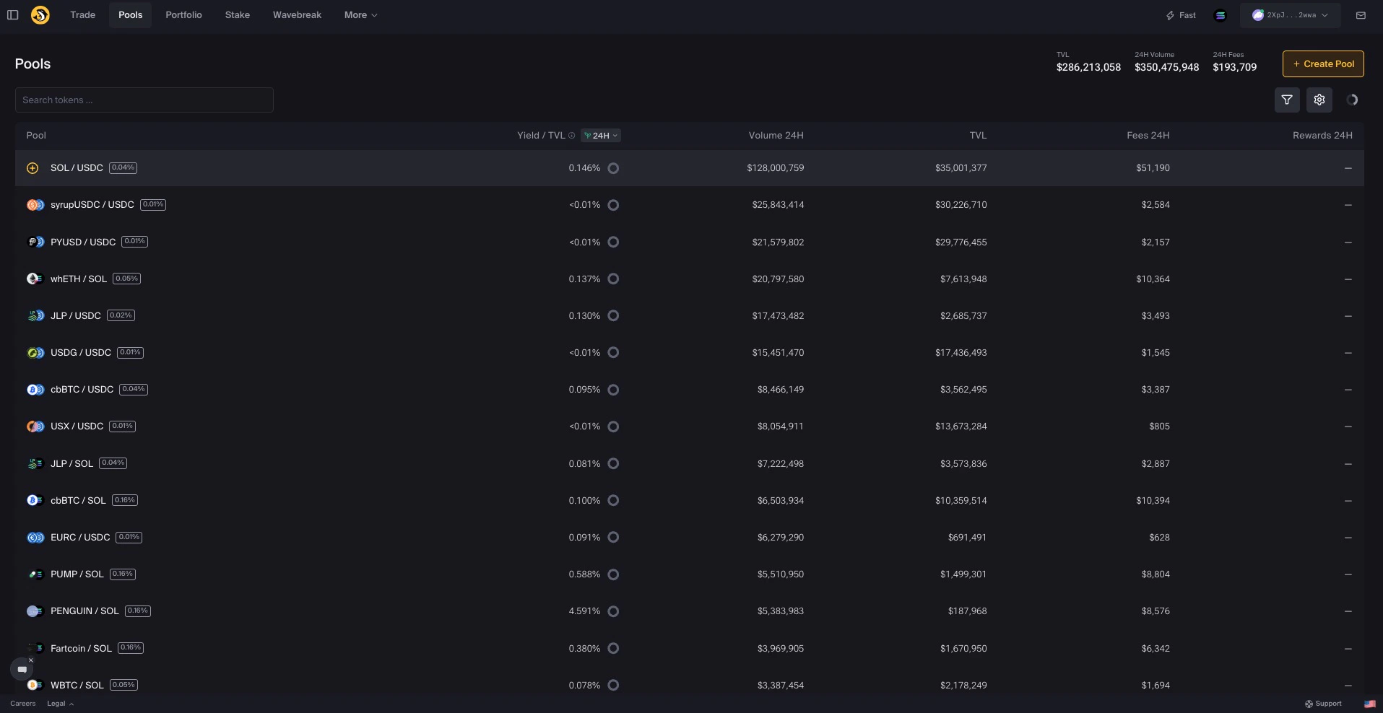Click the PENGUIN / SOL token pair icon
Viewport: 1383px width, 713px height.
tap(35, 611)
